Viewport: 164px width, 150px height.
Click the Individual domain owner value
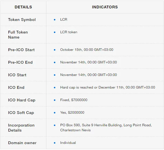point(68,143)
